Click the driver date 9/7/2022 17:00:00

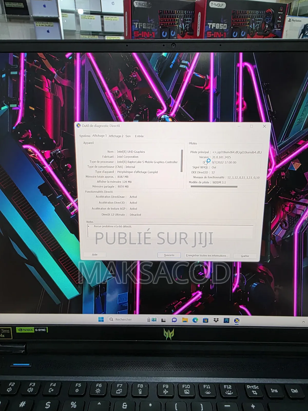[x=224, y=162]
